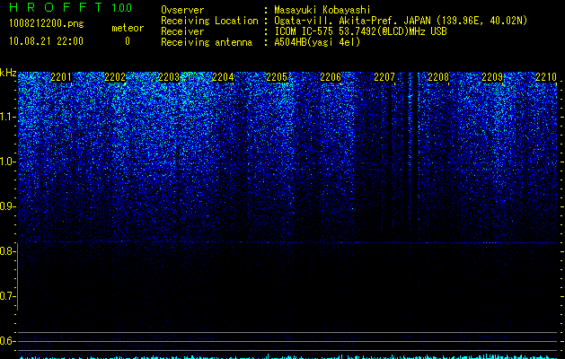The width and height of the screenshot is (565, 359).
Task: Click the Ovserver field label
Action: click(182, 10)
